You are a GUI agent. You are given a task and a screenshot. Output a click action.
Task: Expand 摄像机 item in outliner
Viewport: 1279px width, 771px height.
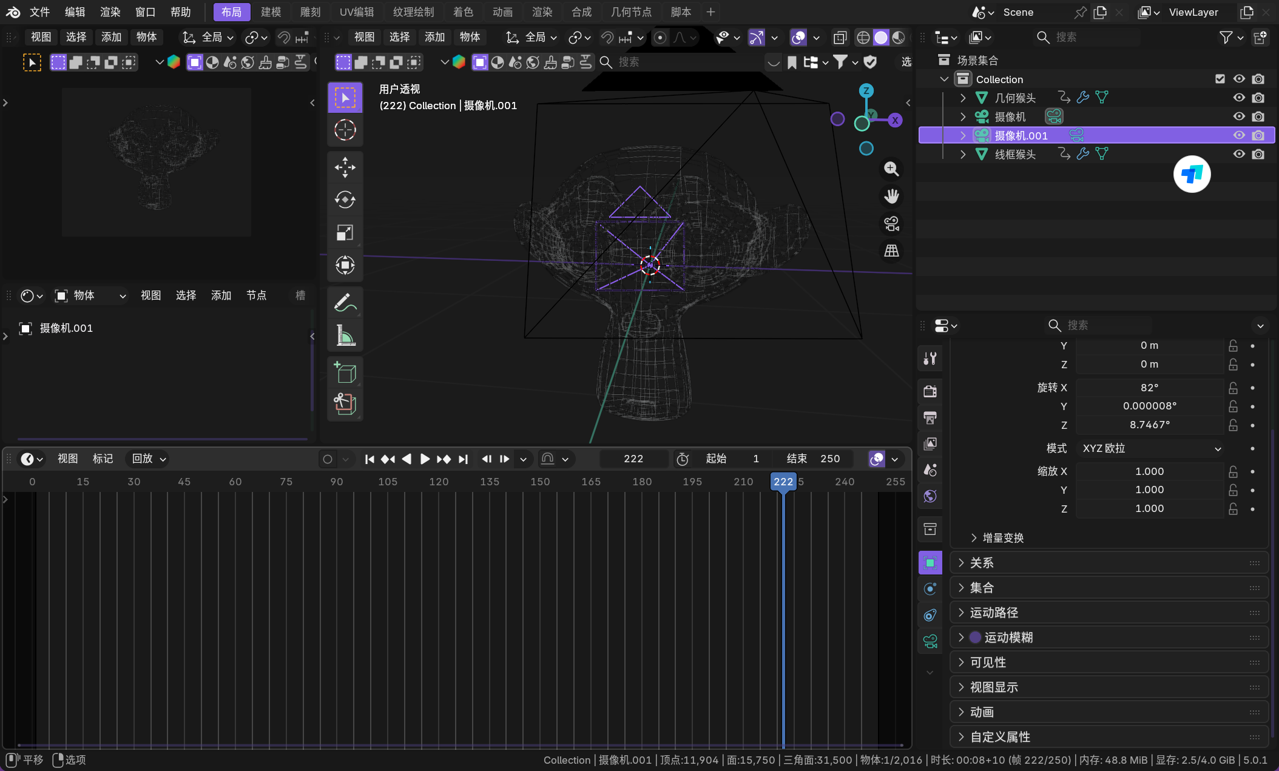(x=963, y=116)
